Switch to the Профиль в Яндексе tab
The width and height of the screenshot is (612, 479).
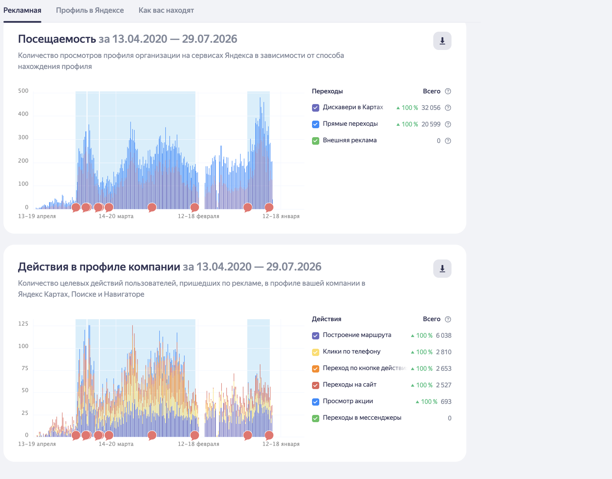tap(90, 10)
